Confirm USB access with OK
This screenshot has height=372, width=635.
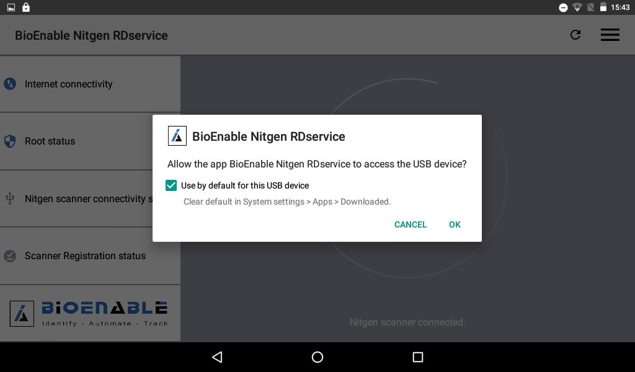click(455, 224)
